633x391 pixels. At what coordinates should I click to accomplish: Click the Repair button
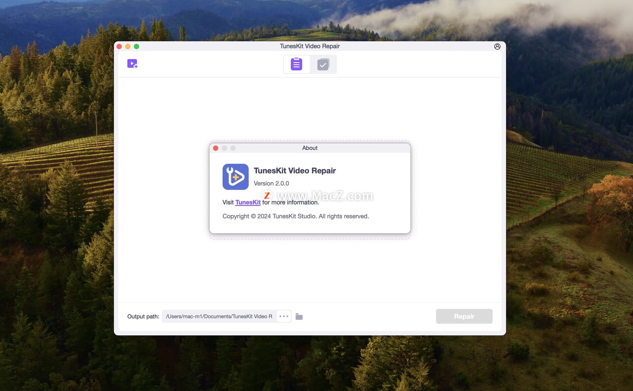464,316
